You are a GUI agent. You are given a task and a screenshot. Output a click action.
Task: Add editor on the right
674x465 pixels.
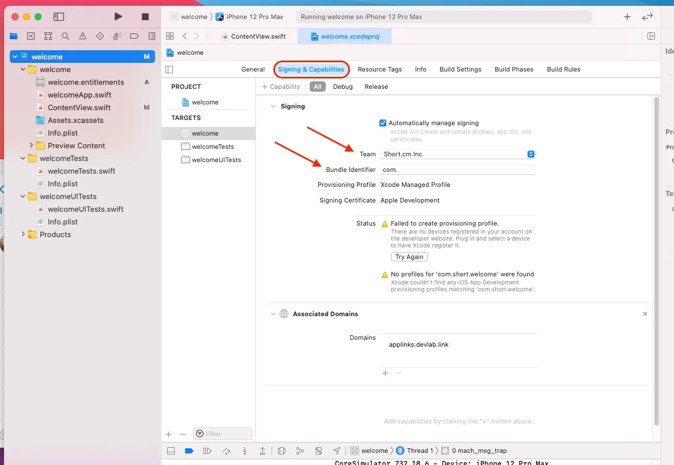[x=651, y=36]
